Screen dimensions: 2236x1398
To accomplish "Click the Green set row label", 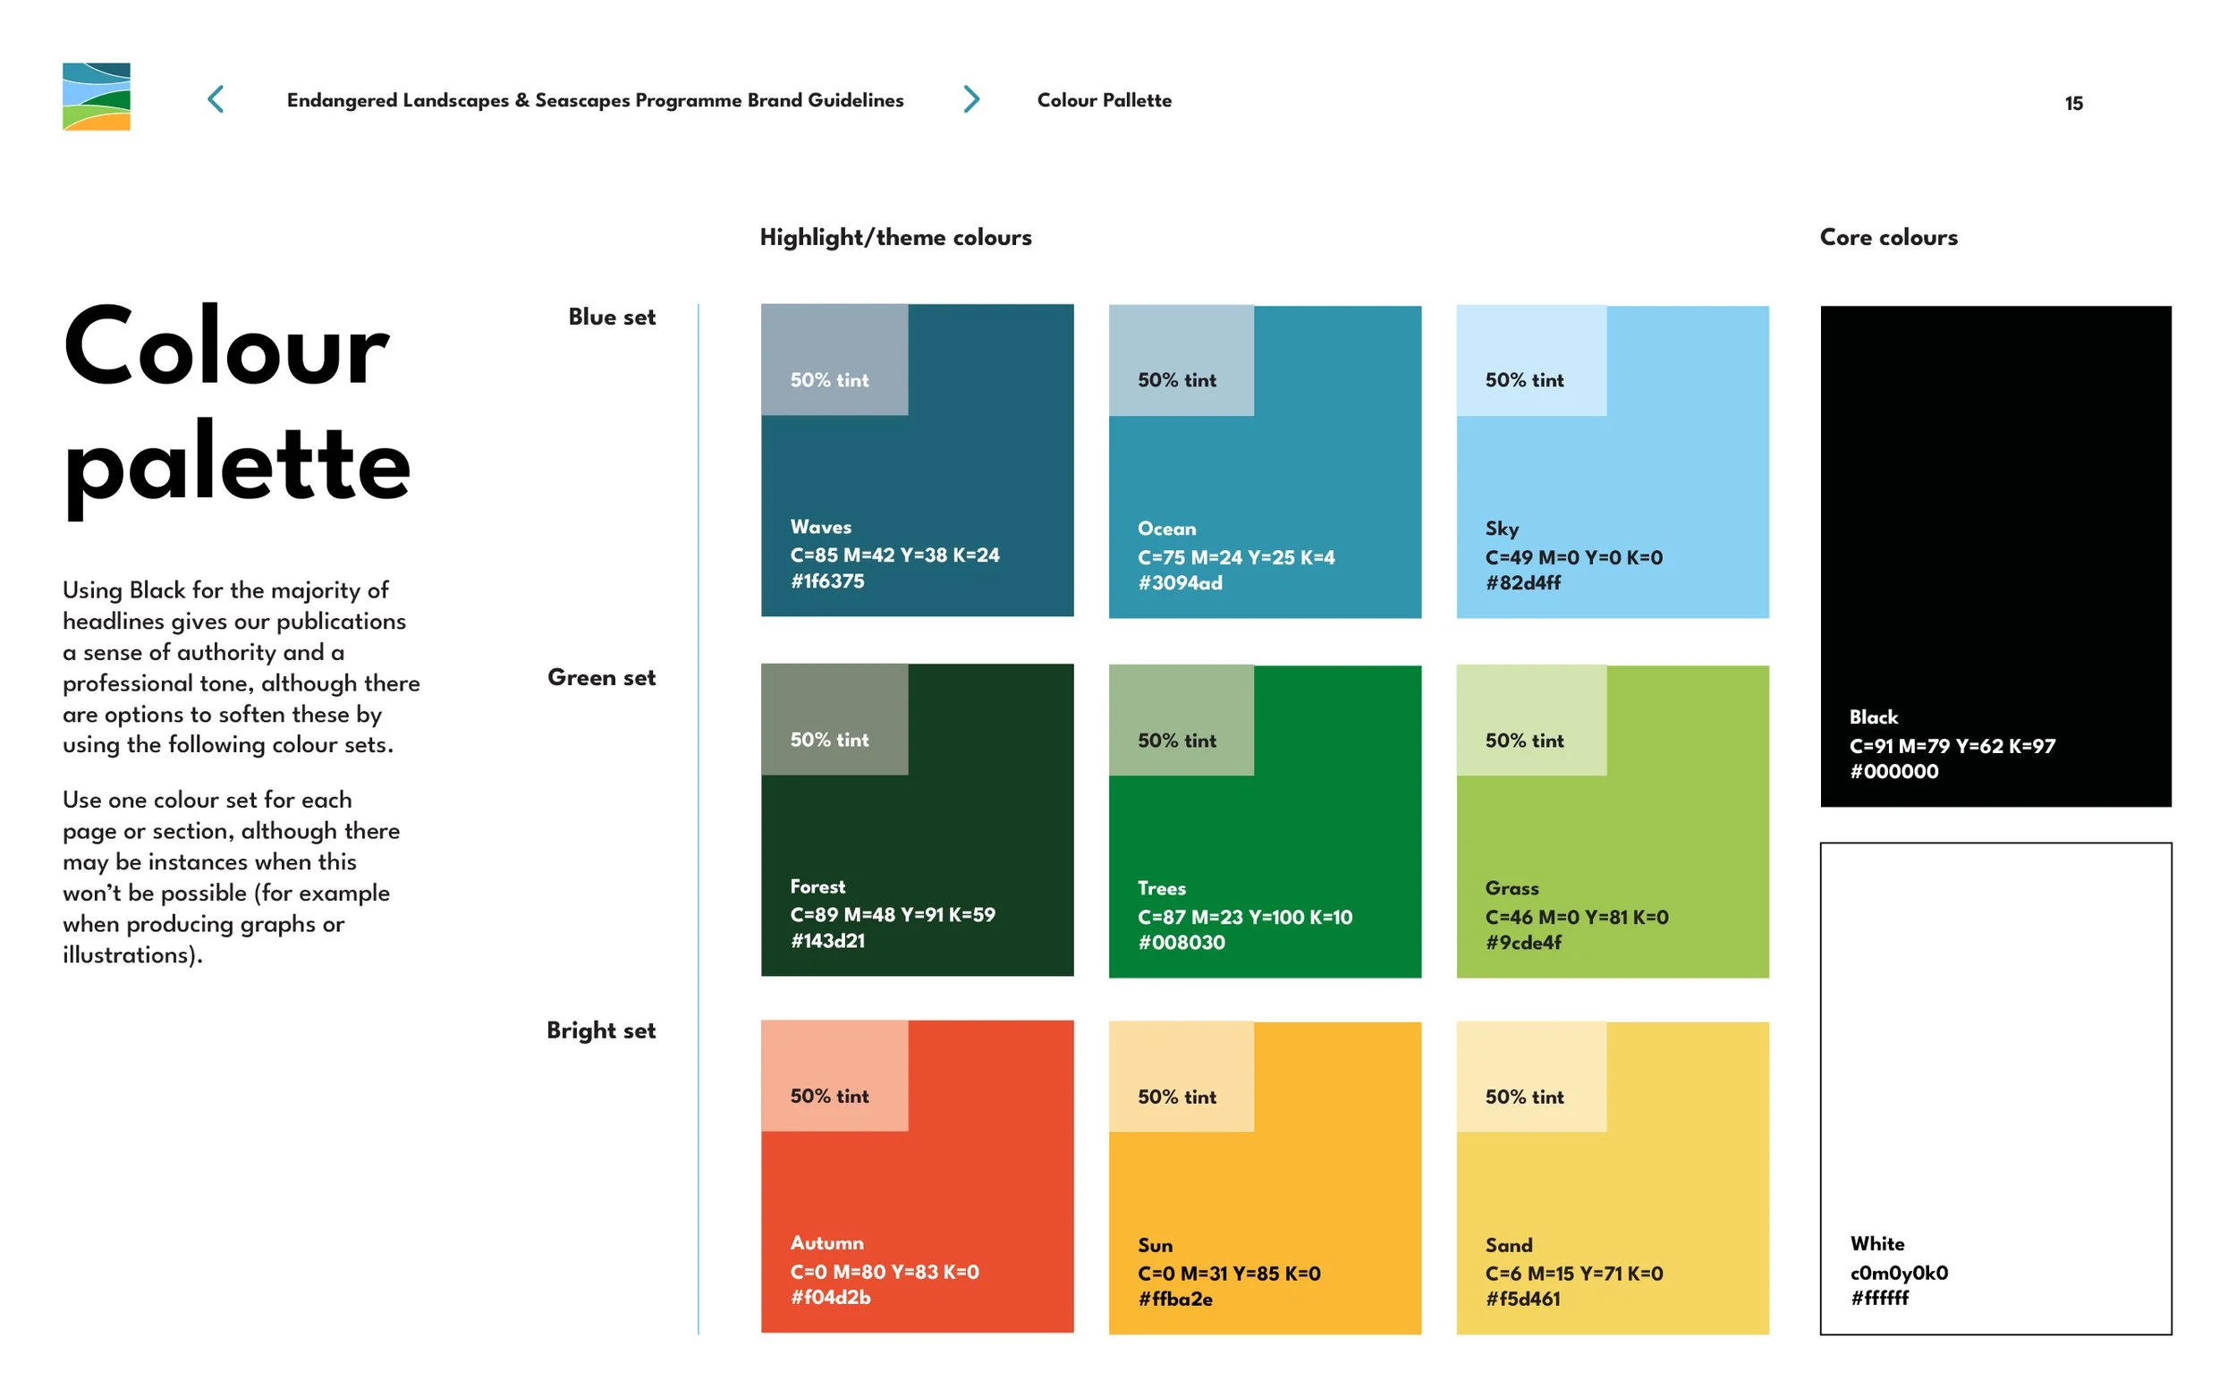I will (x=601, y=678).
